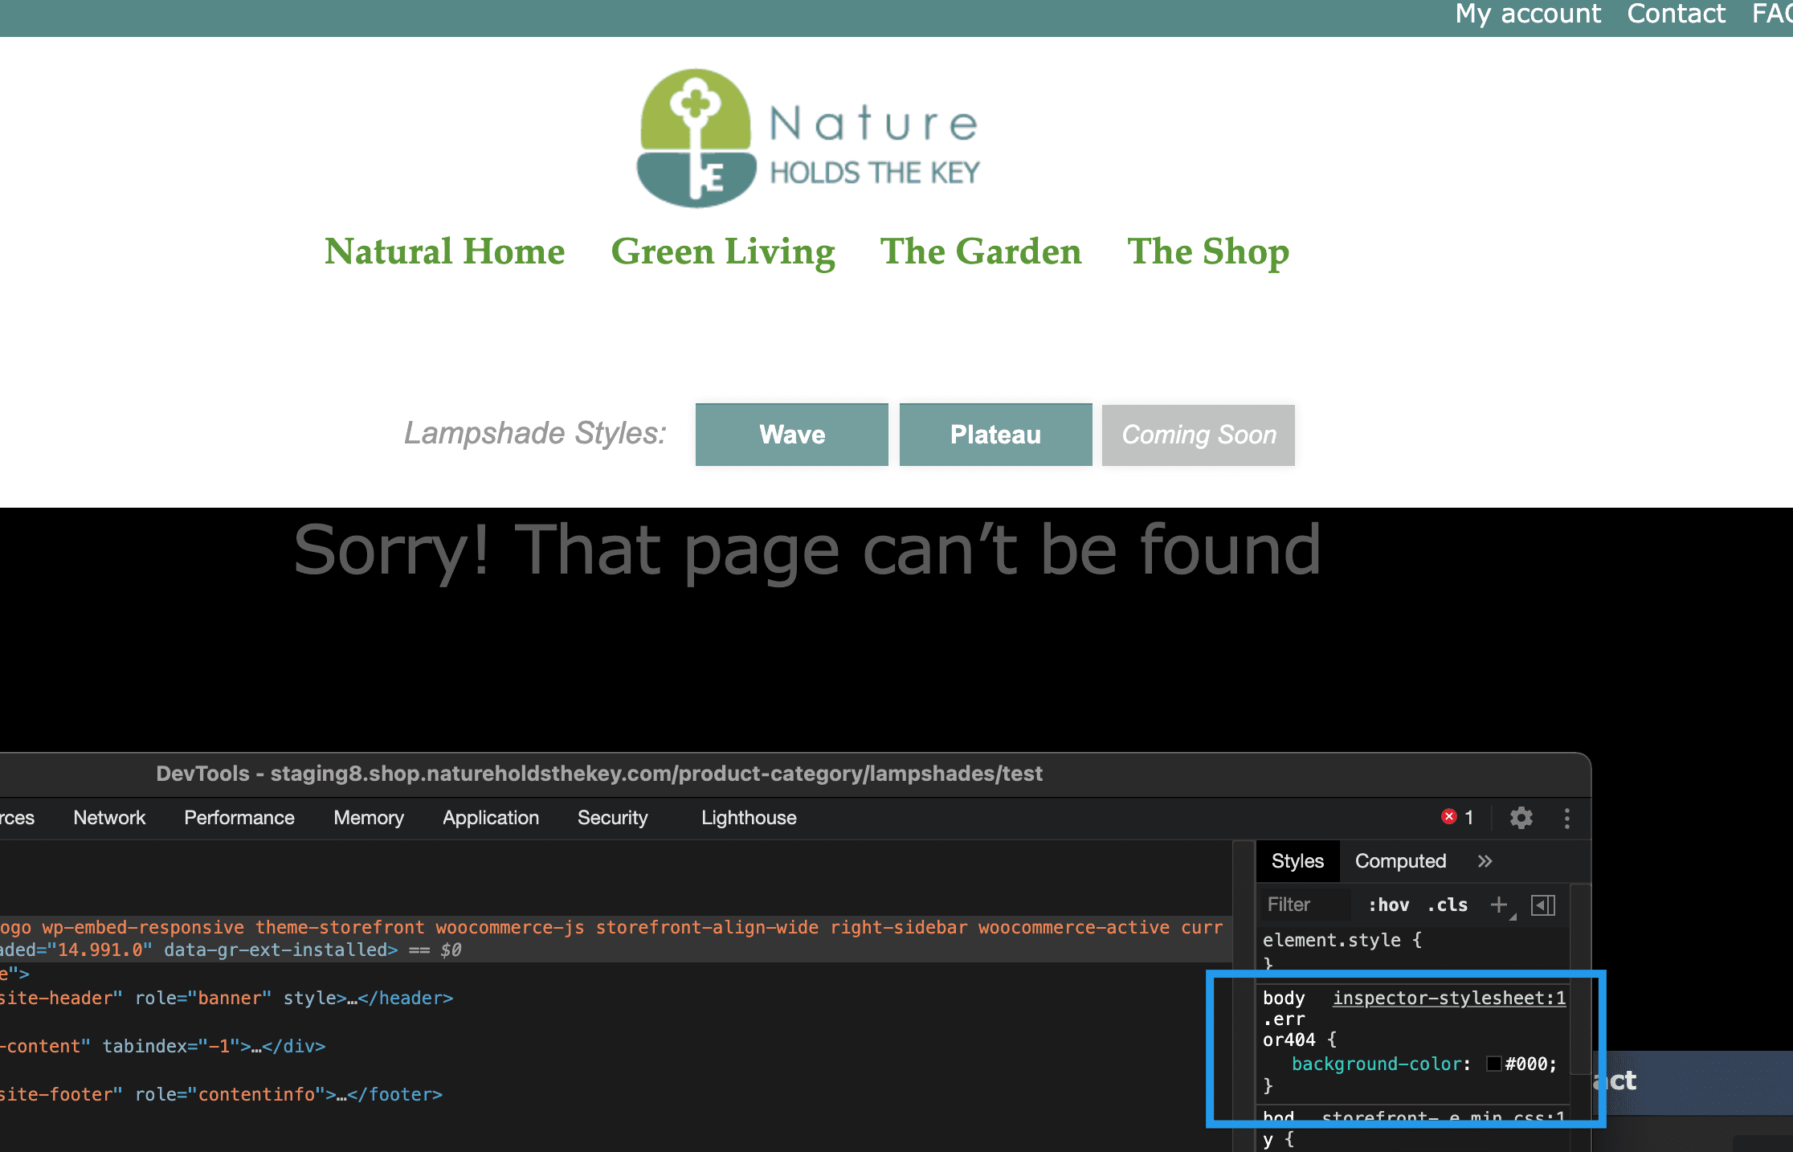Select Styles pane tab
Image resolution: width=1793 pixels, height=1152 pixels.
pos(1297,861)
